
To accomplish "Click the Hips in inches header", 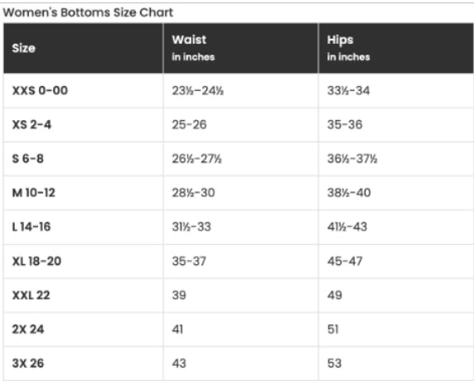I will (x=396, y=48).
